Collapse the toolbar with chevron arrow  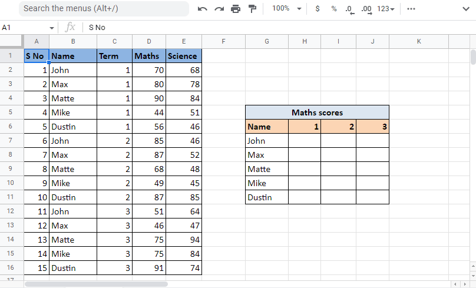(465, 9)
